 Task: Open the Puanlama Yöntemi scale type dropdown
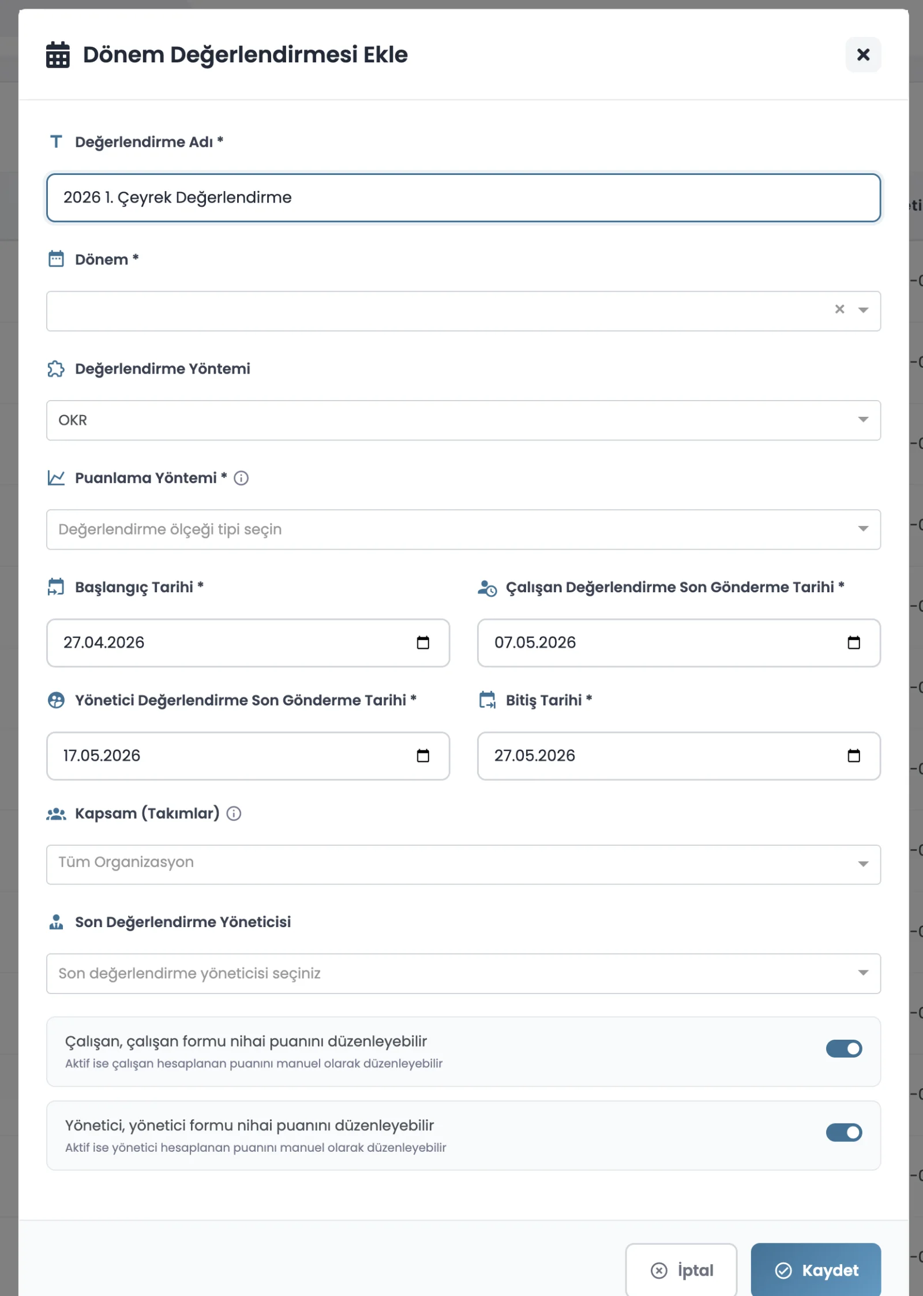pyautogui.click(x=463, y=529)
